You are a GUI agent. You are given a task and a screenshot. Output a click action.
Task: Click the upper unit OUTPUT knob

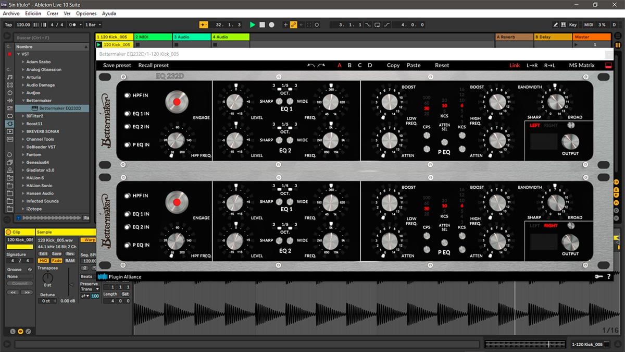coord(570,141)
